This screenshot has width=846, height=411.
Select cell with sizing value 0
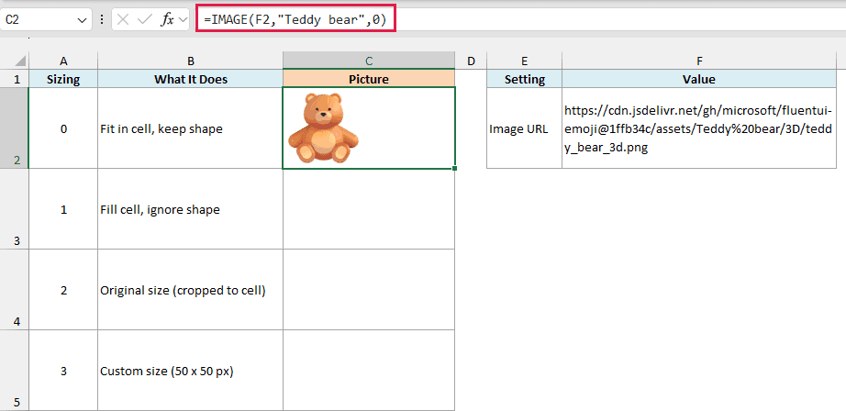[x=63, y=128]
